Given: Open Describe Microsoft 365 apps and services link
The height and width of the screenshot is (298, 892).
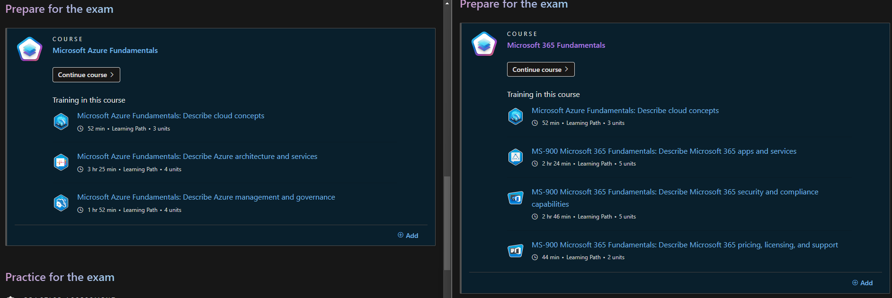Looking at the screenshot, I should pyautogui.click(x=664, y=151).
